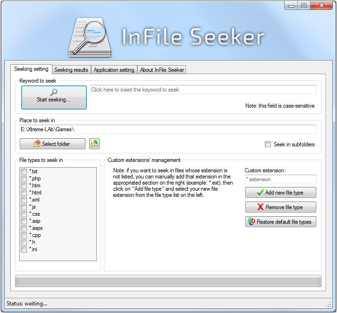This screenshot has width=337, height=313.
Task: Click the seeking progress bar
Action: point(168,281)
